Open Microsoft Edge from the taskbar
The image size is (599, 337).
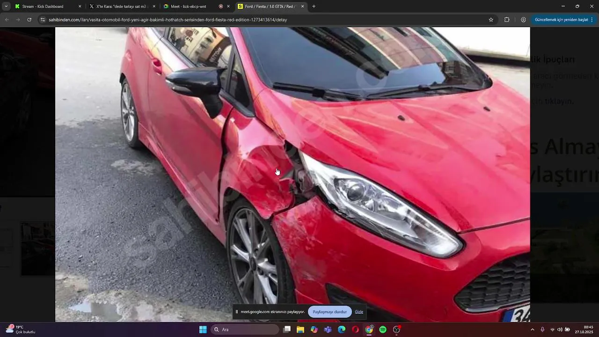tap(342, 330)
